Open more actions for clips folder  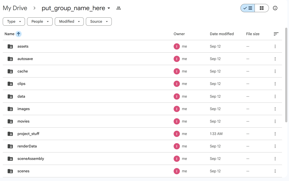point(275,84)
